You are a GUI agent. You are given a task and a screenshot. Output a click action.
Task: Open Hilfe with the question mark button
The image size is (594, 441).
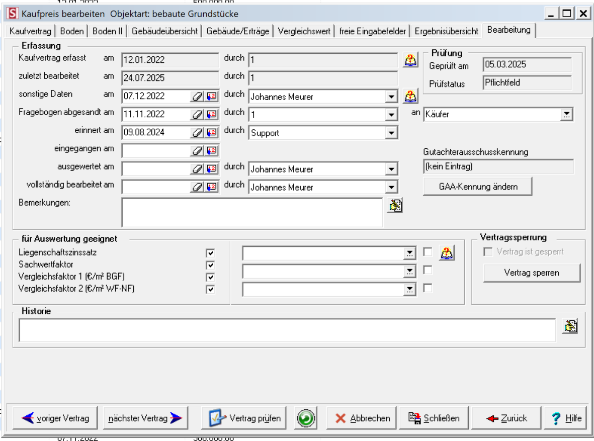tap(566, 418)
